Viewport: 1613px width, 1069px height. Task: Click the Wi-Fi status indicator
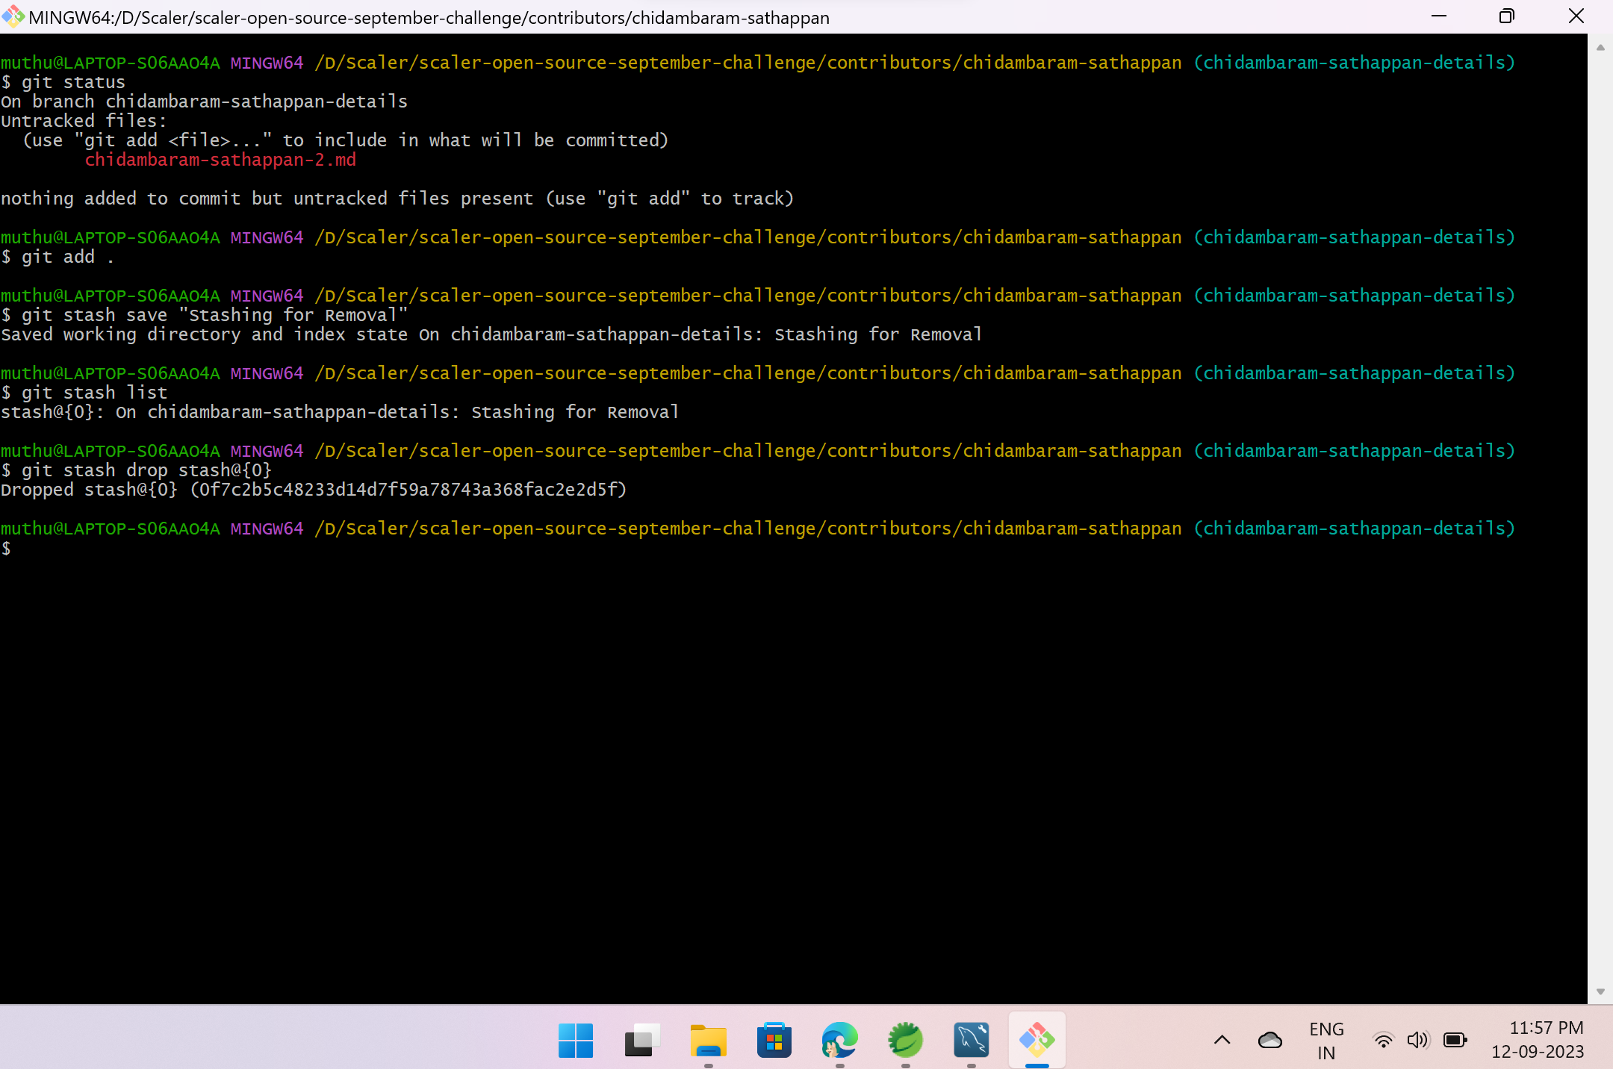(1384, 1040)
